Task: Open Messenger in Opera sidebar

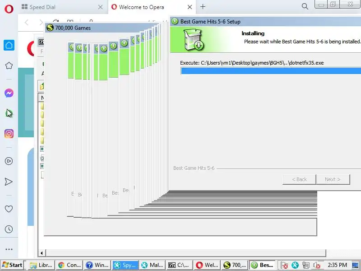Action: tap(9, 93)
